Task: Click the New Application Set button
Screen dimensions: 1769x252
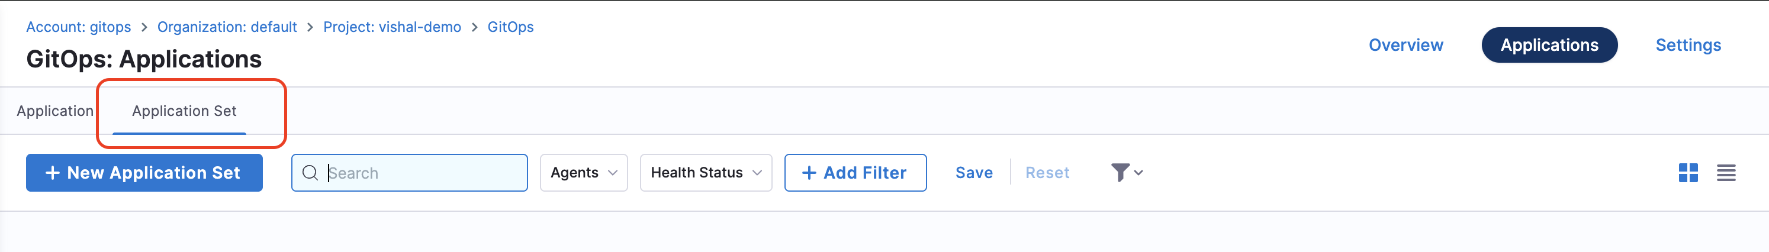Action: click(144, 173)
